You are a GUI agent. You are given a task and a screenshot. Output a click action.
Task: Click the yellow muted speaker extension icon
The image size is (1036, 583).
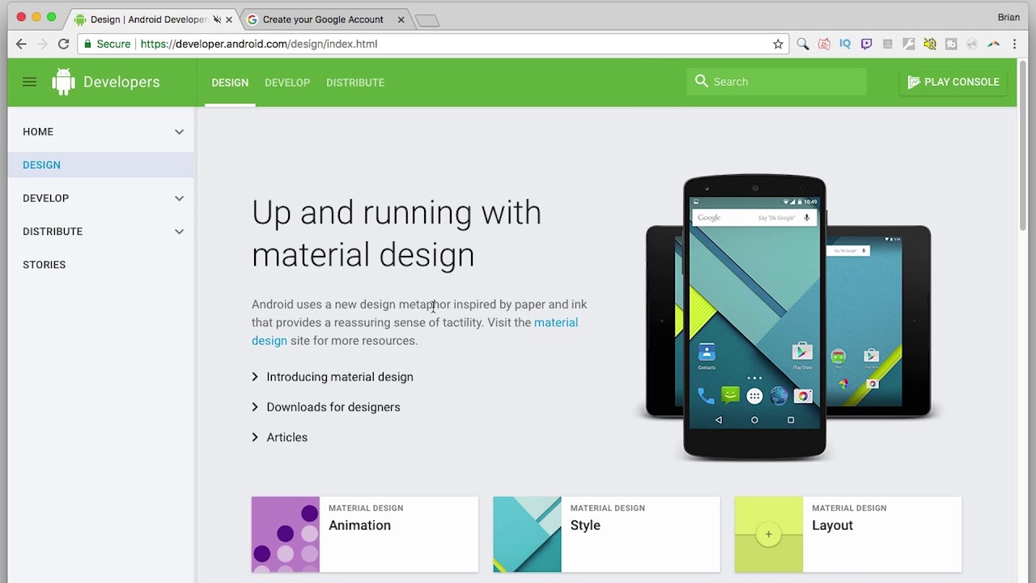click(x=930, y=44)
